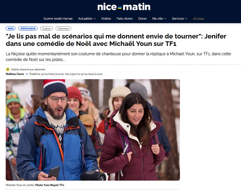Open author Mathieu Faure's page
The width and height of the screenshot is (241, 190).
[x=15, y=74]
